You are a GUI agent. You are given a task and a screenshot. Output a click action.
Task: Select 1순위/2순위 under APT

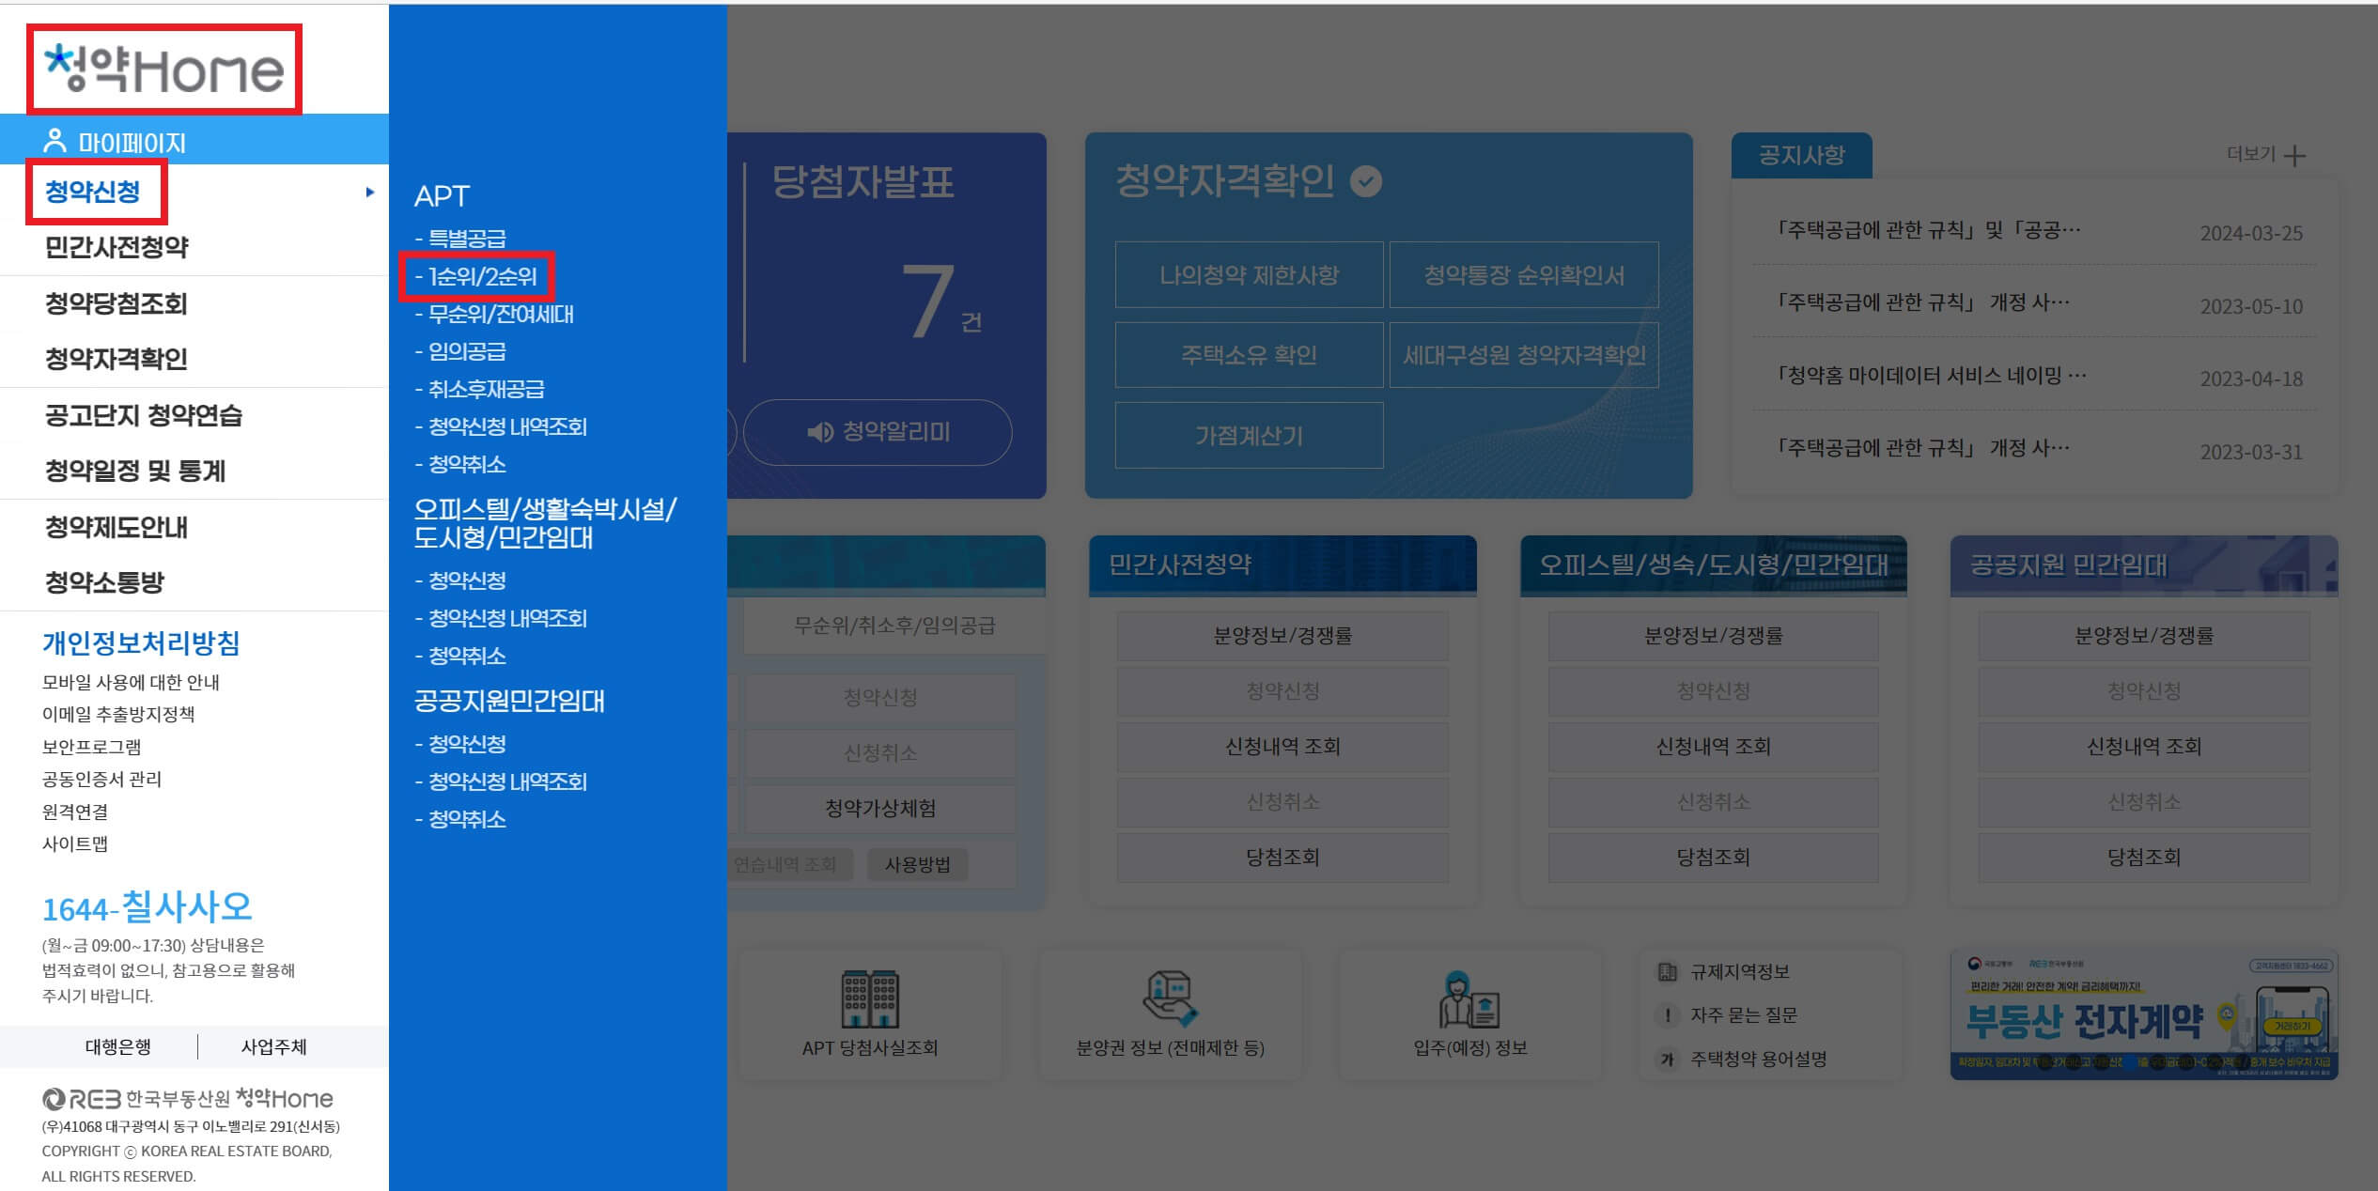pos(482,277)
